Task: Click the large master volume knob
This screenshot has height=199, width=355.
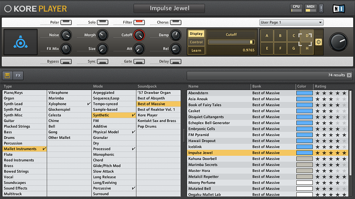Action: pyautogui.click(x=338, y=42)
